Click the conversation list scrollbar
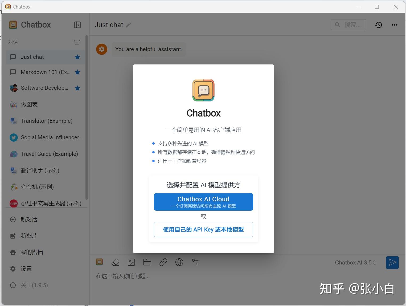Screen dimensions: 406x306 coord(87,117)
